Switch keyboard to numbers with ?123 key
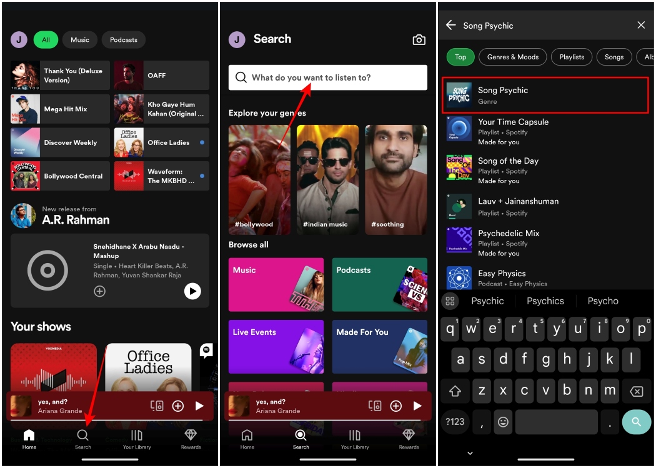This screenshot has height=468, width=656. (x=455, y=422)
